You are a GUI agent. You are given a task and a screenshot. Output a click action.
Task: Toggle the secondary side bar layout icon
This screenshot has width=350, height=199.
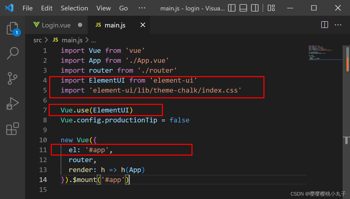[x=255, y=8]
